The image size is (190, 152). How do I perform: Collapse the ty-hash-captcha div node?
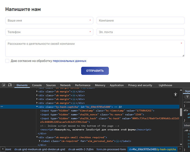pos(37,107)
